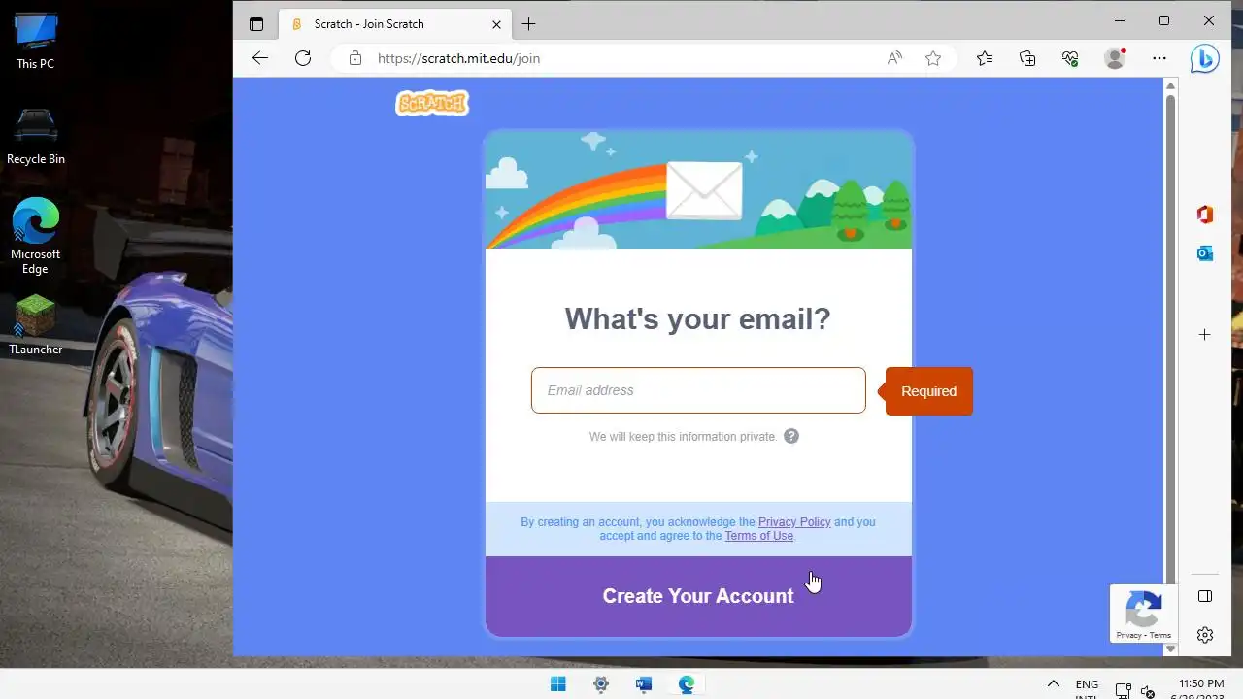Click the Scratch logo on the page

[432, 103]
